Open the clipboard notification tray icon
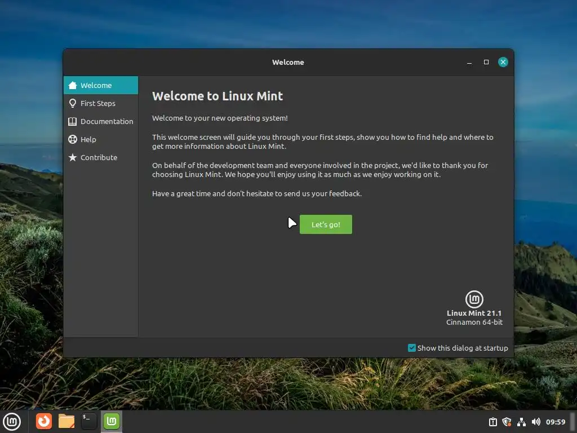 point(492,422)
